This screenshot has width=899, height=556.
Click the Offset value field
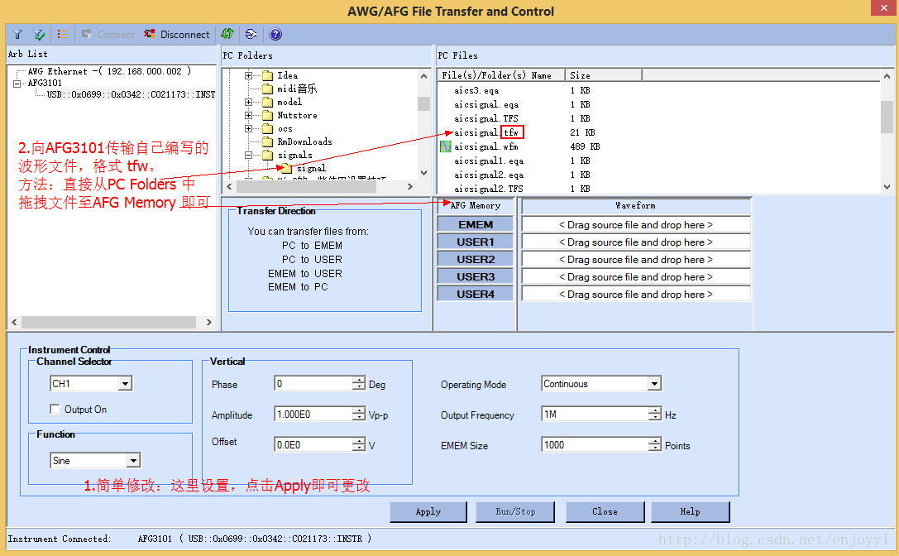click(313, 444)
